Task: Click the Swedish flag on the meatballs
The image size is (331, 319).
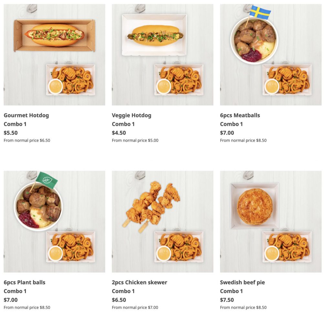Action: pos(260,13)
